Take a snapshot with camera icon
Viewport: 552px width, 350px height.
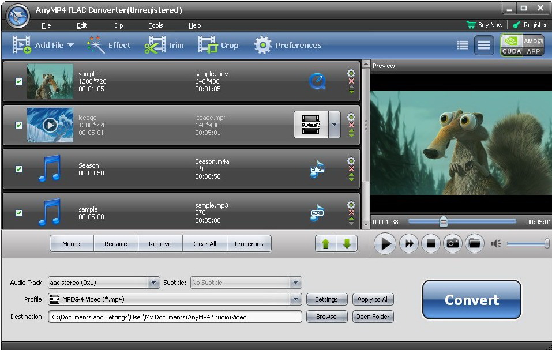[x=453, y=243]
